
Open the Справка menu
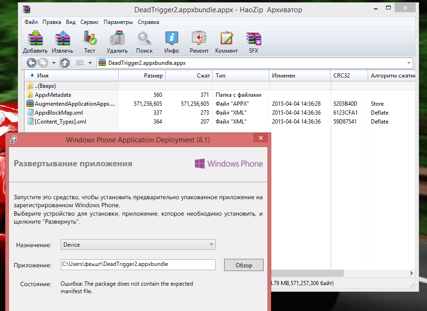point(148,22)
